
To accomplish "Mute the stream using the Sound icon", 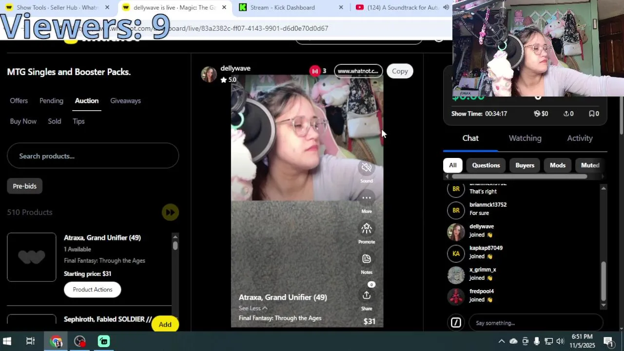I will (x=367, y=168).
